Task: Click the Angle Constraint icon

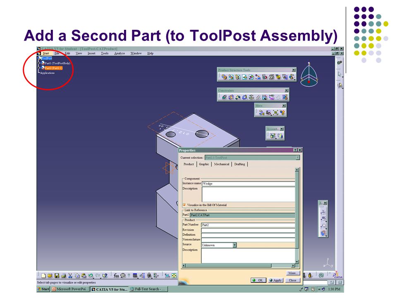Action: point(244,97)
